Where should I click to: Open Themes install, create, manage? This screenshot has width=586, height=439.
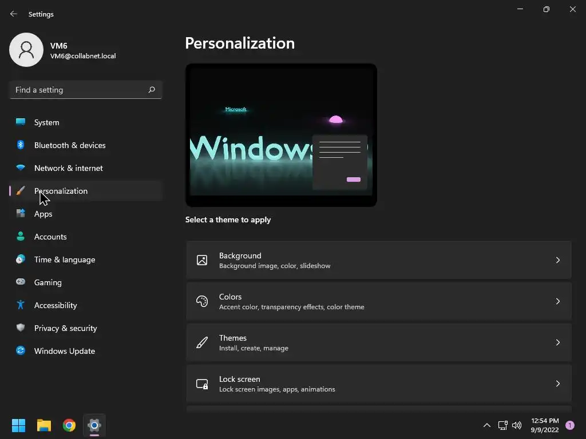(x=379, y=342)
